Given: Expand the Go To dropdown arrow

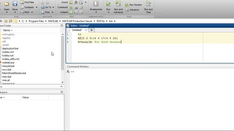Looking at the screenshot, I should [x=53, y=7].
